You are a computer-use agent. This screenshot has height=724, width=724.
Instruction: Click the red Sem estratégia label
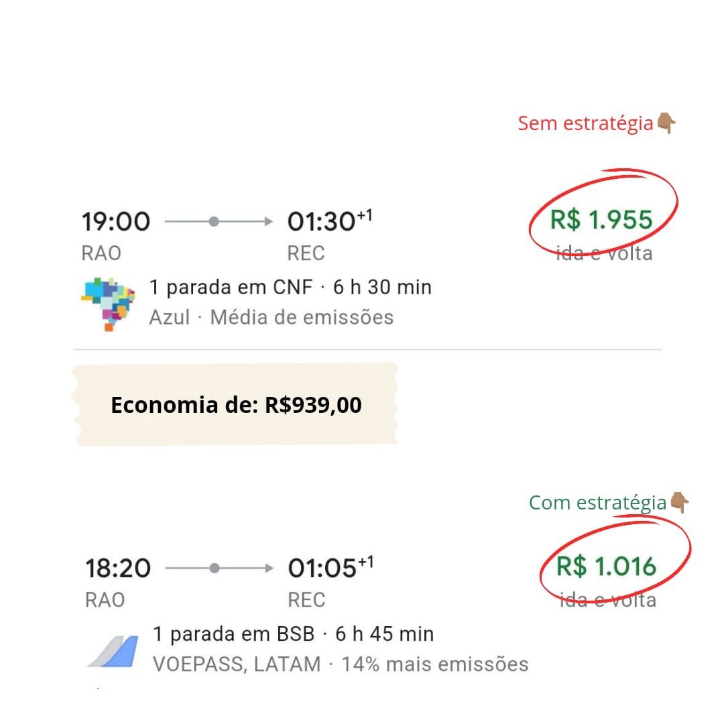585,123
